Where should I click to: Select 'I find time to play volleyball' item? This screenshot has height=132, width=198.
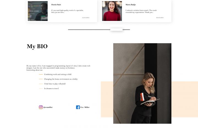(55, 84)
